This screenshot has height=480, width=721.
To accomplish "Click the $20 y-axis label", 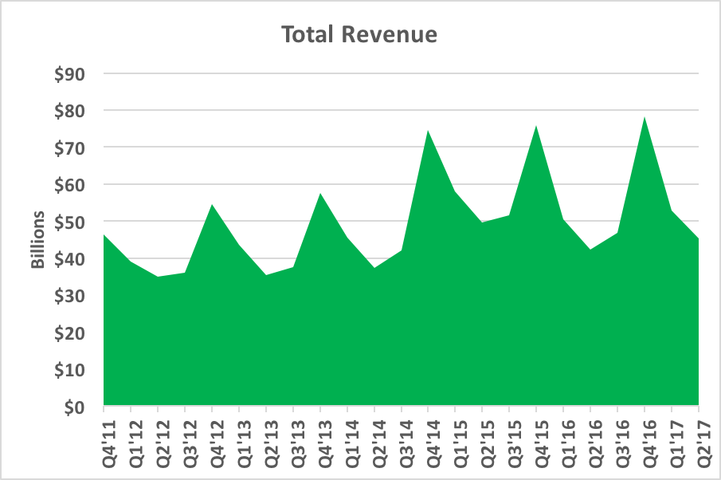I will pos(68,333).
